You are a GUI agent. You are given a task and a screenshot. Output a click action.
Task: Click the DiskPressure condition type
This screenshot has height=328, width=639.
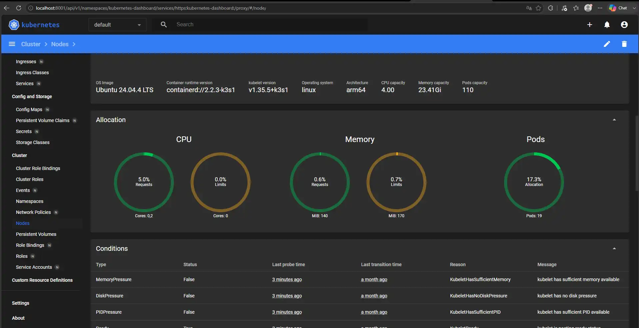tap(110, 296)
